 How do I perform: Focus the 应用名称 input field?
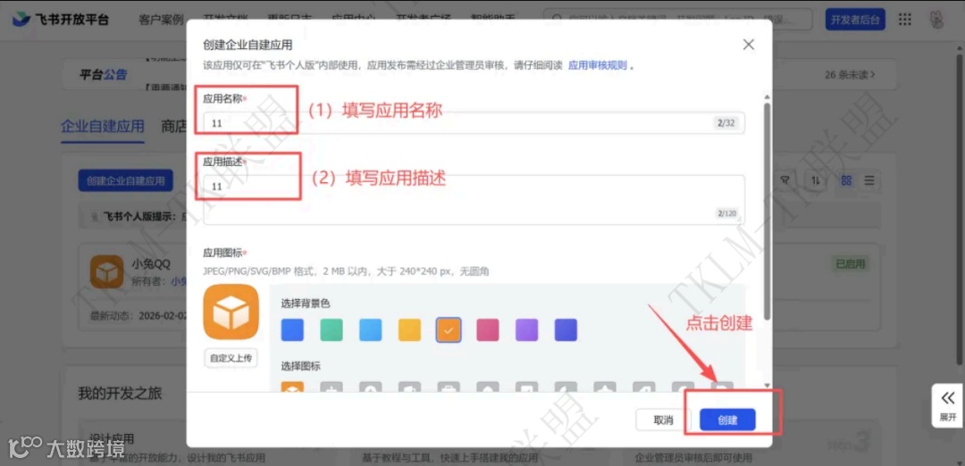[x=474, y=123]
